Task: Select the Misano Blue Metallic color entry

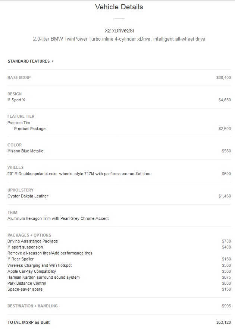Action: coord(25,151)
